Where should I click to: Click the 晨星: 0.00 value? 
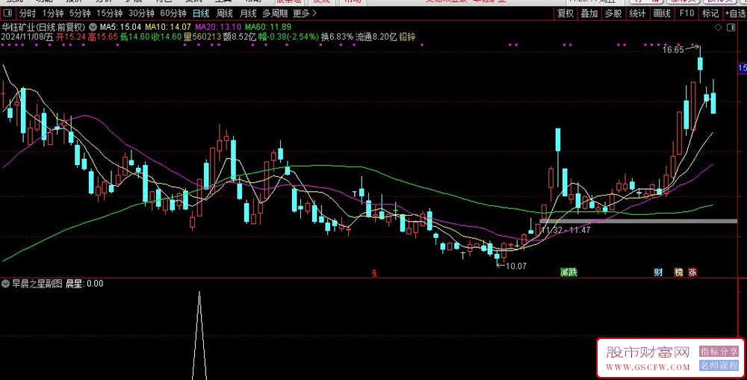[x=84, y=284]
